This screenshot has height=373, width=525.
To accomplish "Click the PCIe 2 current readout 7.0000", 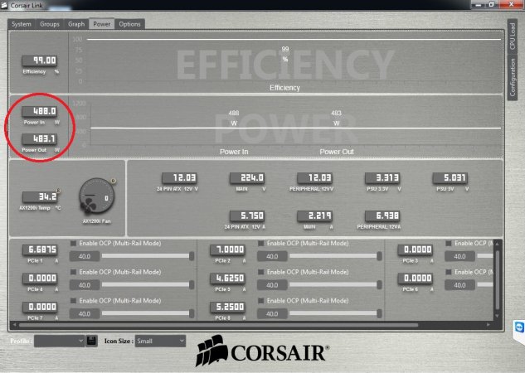I will tap(228, 249).
